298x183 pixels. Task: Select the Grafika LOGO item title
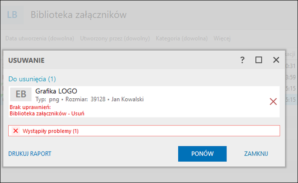(x=56, y=91)
